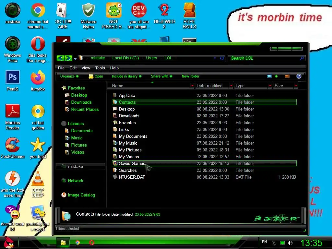The width and height of the screenshot is (332, 249).
Task: Select the Saved Games folder row
Action: pyautogui.click(x=204, y=163)
